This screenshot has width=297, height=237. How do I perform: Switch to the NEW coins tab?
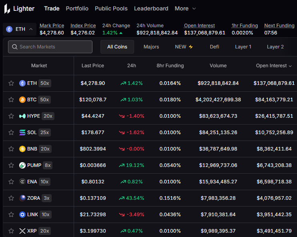[x=184, y=47]
